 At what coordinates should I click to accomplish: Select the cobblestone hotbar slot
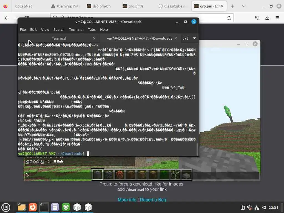tap(109, 175)
